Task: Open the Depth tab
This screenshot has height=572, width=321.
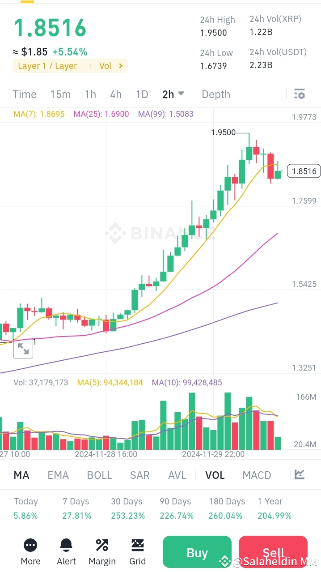Action: pyautogui.click(x=216, y=94)
